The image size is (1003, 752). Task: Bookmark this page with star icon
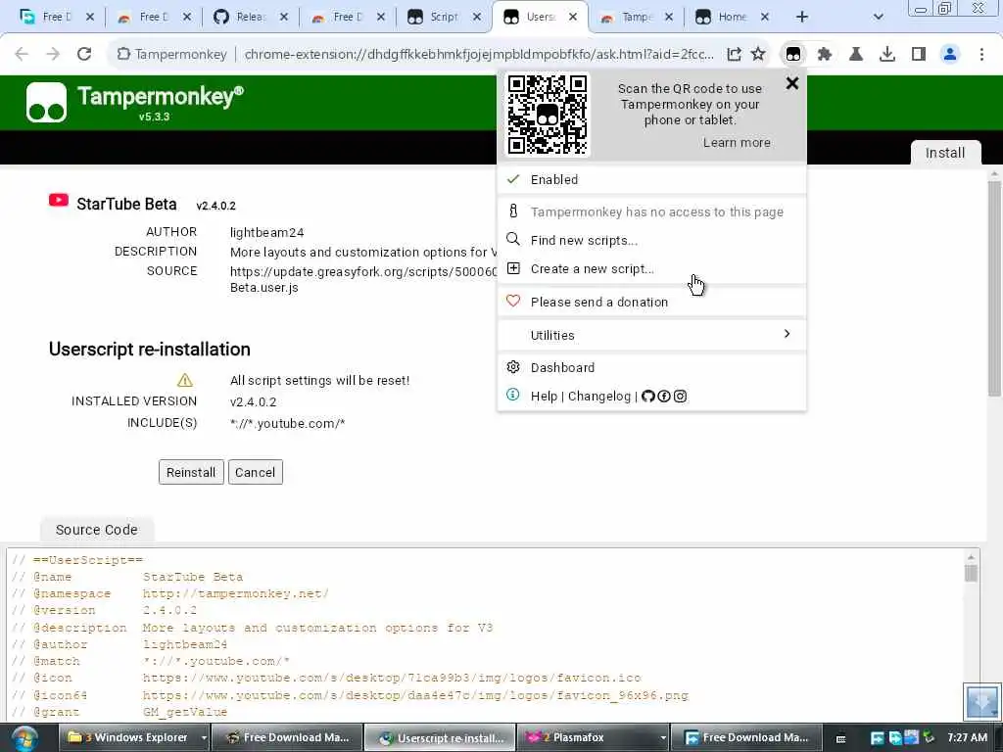point(758,55)
